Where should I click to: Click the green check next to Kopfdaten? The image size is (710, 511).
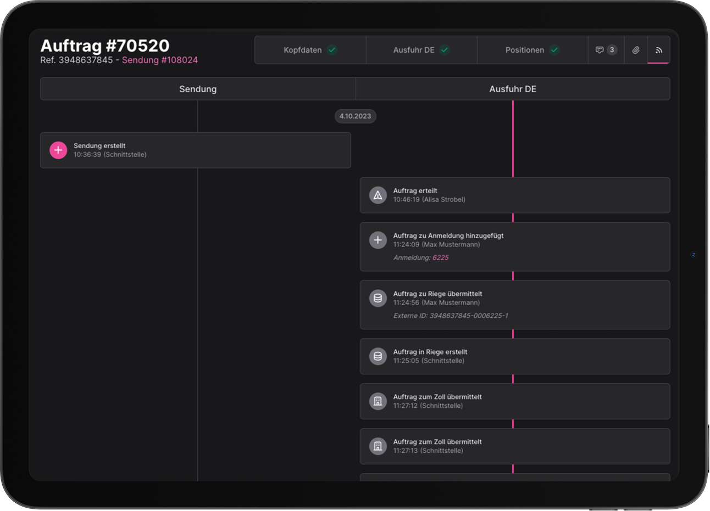[332, 50]
